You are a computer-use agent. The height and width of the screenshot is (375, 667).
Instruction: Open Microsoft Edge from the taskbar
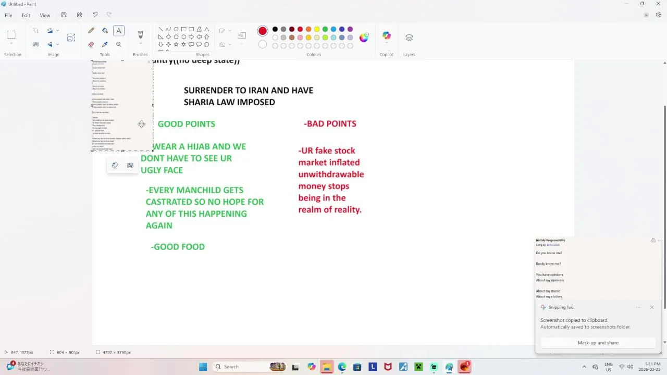(x=342, y=367)
